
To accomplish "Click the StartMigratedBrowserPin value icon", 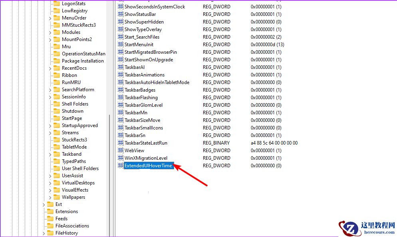I will [121, 52].
